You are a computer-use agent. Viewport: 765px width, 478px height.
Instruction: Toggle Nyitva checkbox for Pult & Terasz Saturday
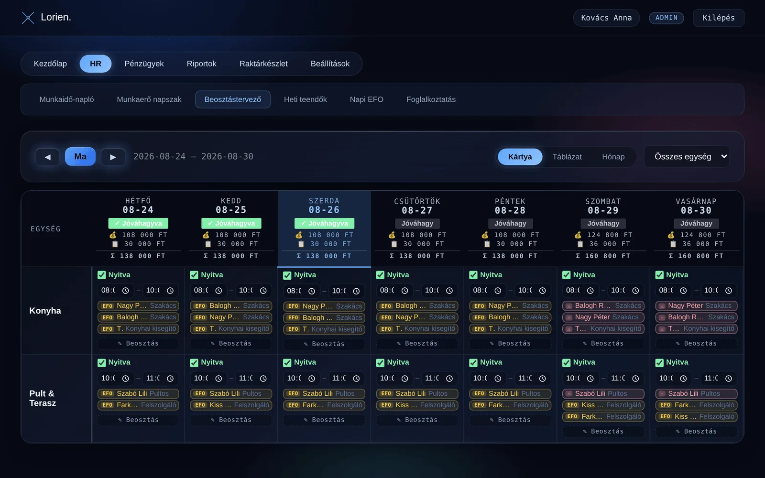[x=567, y=363]
